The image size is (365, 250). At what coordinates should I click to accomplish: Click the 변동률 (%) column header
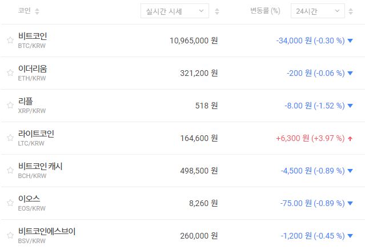click(x=265, y=11)
